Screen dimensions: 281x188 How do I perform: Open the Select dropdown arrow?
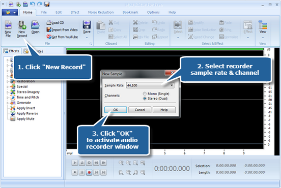pyautogui.click(x=178, y=38)
